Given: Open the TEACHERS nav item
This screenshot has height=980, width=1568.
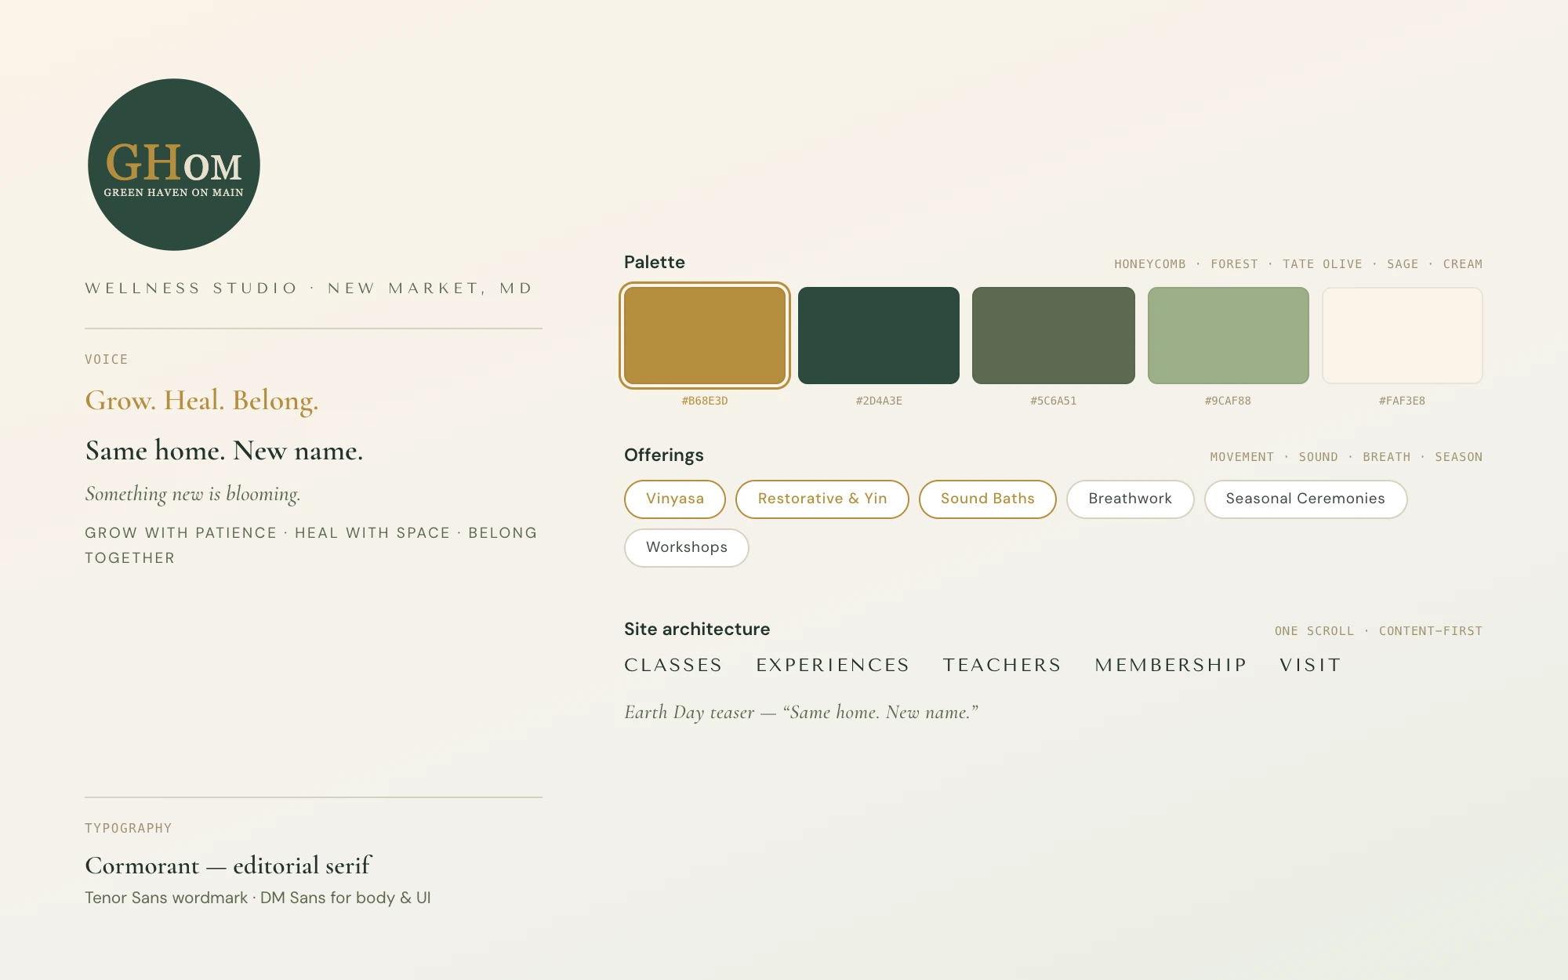Looking at the screenshot, I should pyautogui.click(x=1002, y=666).
